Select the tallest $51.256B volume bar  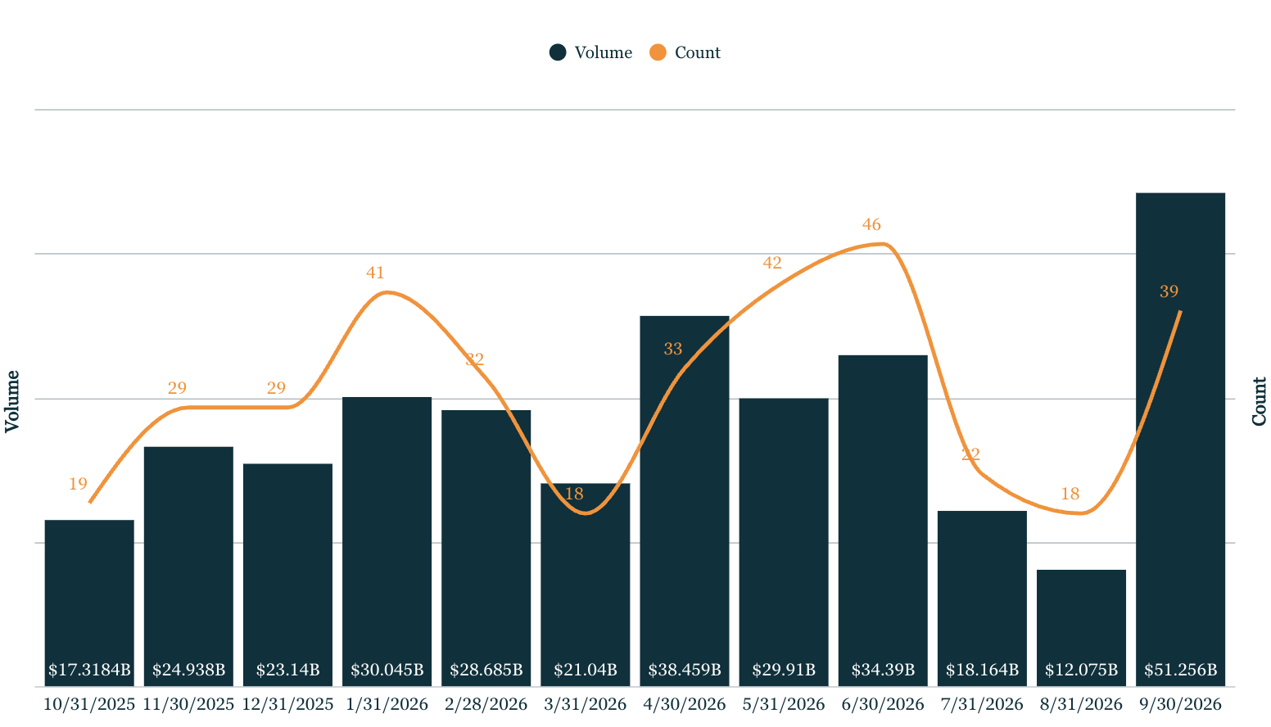(1180, 440)
